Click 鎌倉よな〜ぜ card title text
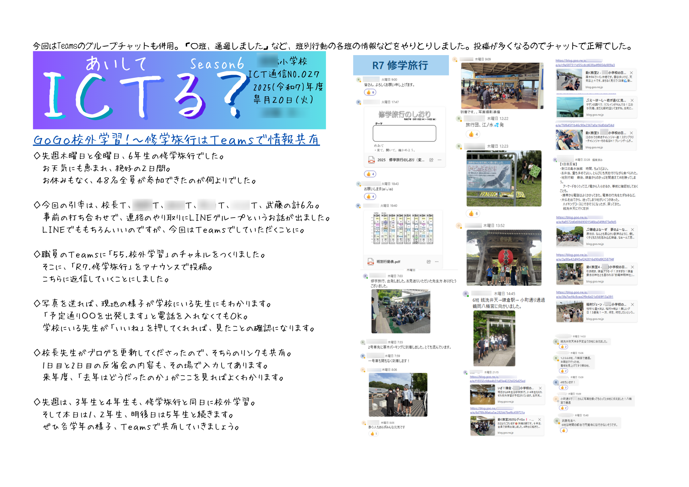689x487 pixels. click(607, 230)
